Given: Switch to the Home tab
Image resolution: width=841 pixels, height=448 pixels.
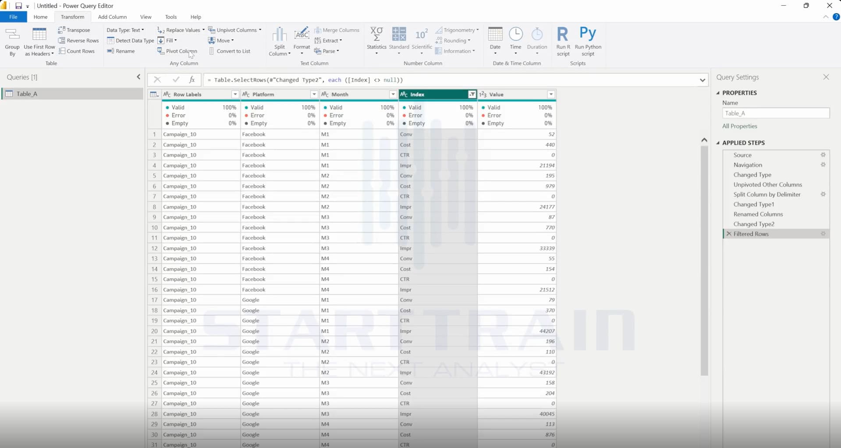Looking at the screenshot, I should (x=40, y=17).
